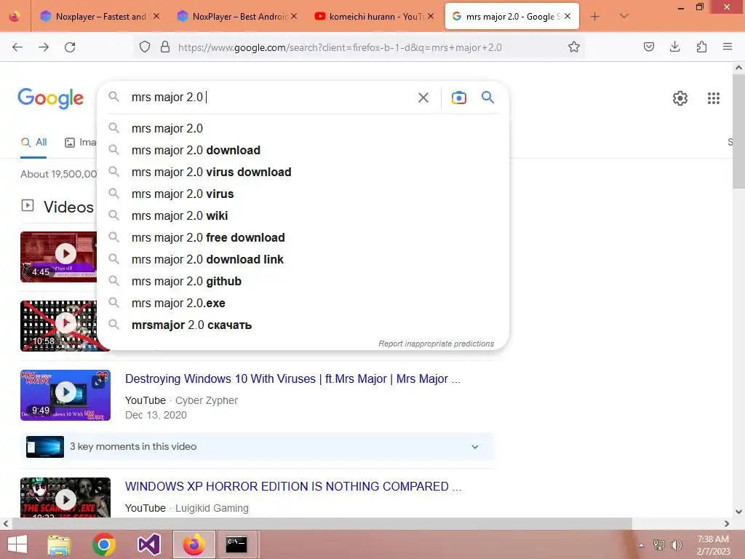This screenshot has height=559, width=745.
Task: Switch to the NoxPlayer – Best Android tab
Action: pos(236,17)
